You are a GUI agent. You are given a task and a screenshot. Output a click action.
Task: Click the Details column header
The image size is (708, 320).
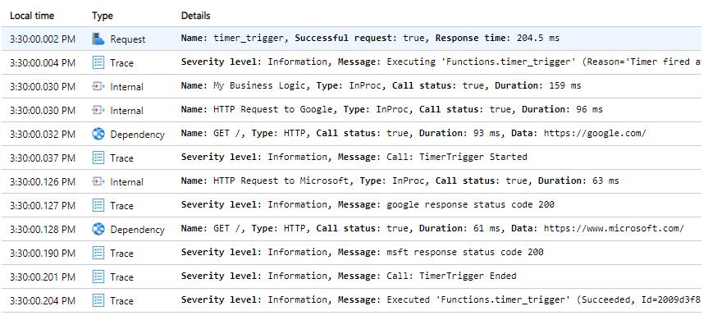(195, 16)
